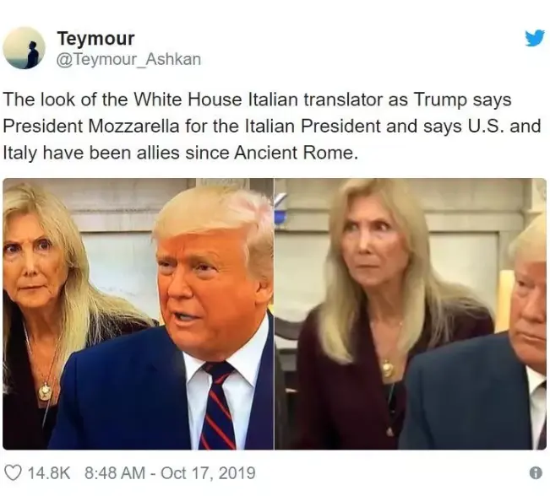Like the tweet with the heart icon
Screen dimensions: 550x496
(14, 473)
